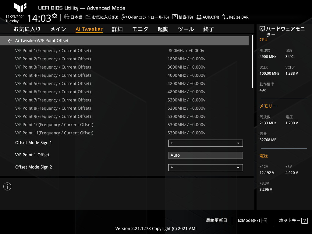The height and width of the screenshot is (234, 312).
Task: Click the 4900 MHz CPU frequency value
Action: point(268,57)
